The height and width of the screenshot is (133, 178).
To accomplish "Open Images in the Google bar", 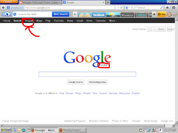I will 29,21.
